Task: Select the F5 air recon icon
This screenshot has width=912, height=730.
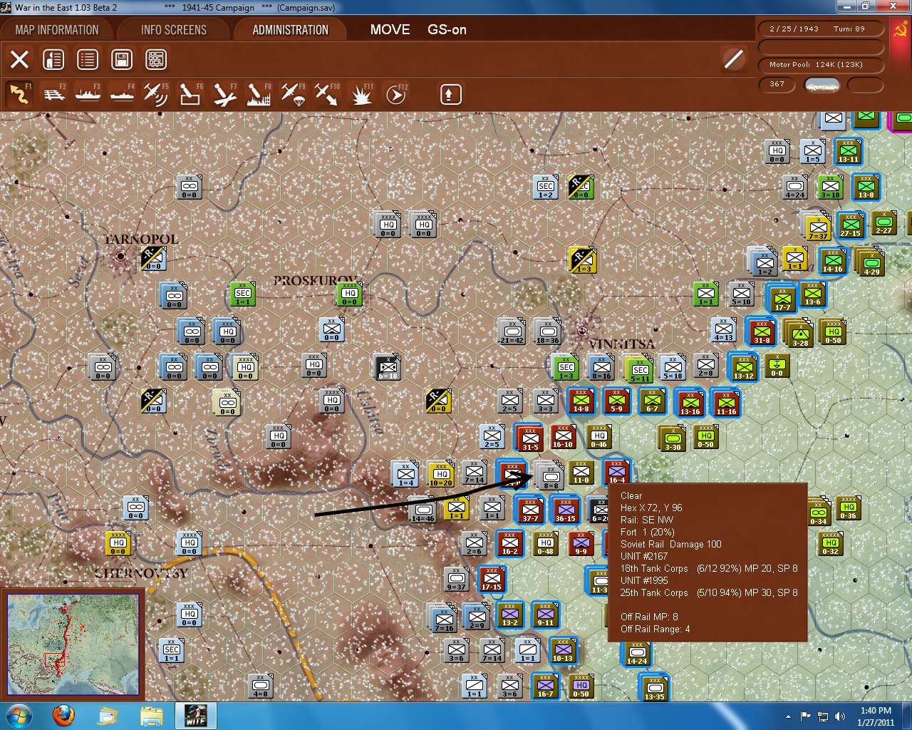Action: (x=156, y=94)
